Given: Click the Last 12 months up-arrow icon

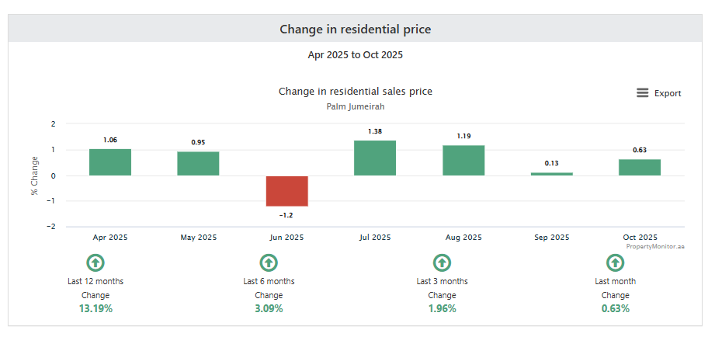Looking at the screenshot, I should pyautogui.click(x=95, y=262).
